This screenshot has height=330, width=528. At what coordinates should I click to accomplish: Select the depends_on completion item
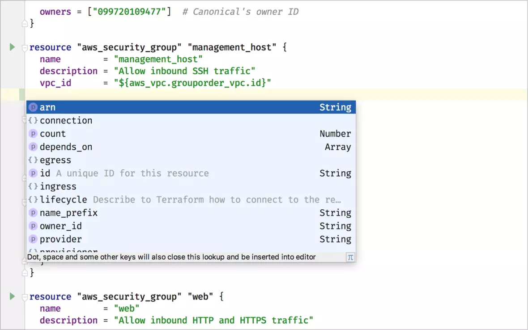coord(66,147)
